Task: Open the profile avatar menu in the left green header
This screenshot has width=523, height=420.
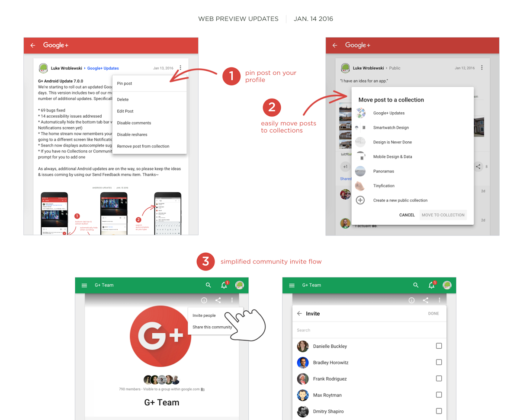Action: 240,285
